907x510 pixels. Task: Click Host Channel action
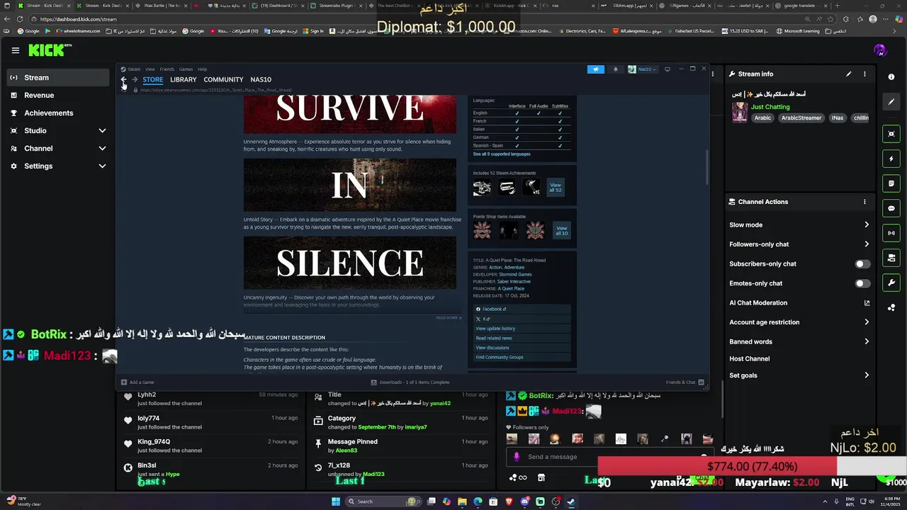pyautogui.click(x=749, y=358)
